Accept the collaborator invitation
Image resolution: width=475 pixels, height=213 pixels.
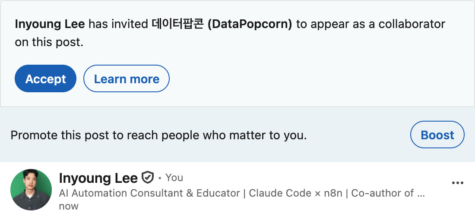[45, 78]
